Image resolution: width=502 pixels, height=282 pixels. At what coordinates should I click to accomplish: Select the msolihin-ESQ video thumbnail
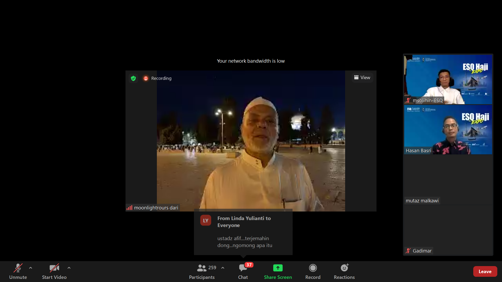448,79
